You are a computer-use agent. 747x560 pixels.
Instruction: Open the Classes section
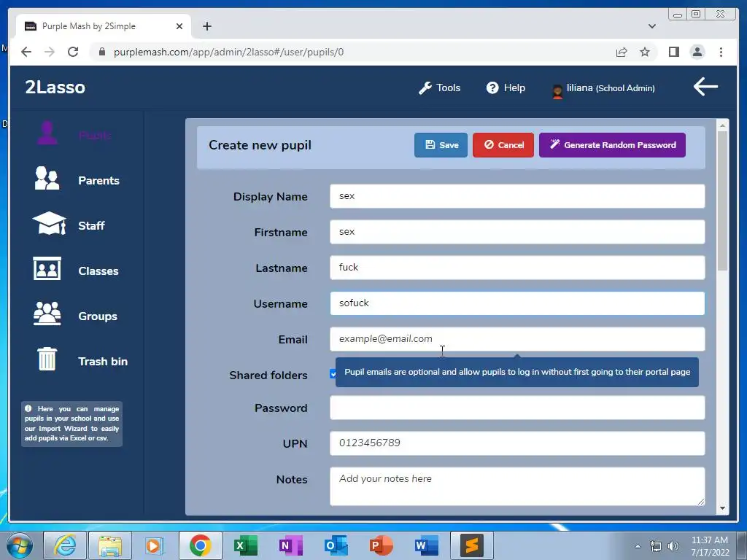pyautogui.click(x=76, y=270)
